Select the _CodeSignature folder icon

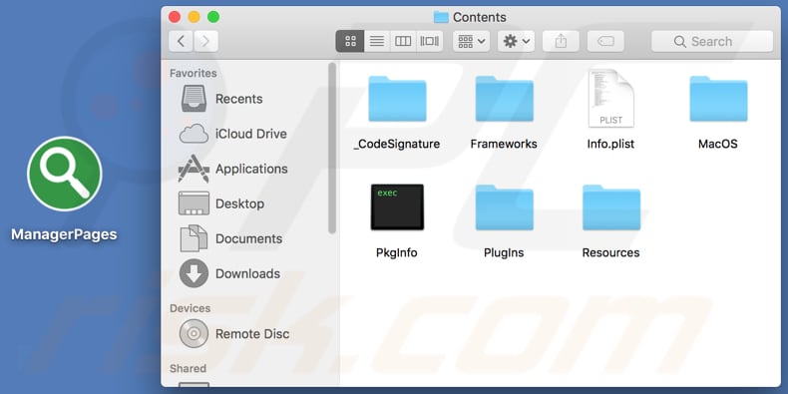tap(397, 99)
